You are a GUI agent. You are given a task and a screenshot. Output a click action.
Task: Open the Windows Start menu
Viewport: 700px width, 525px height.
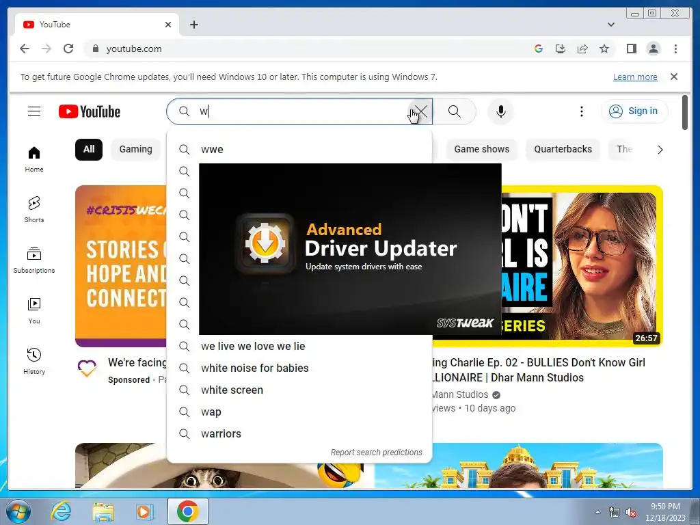pos(18,511)
